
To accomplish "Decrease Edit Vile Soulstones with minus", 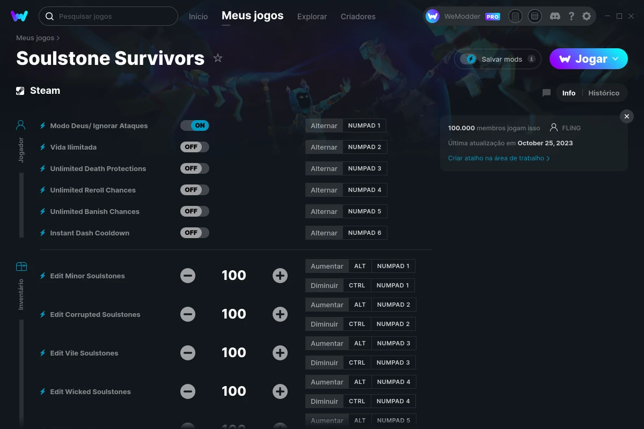I will 188,353.
